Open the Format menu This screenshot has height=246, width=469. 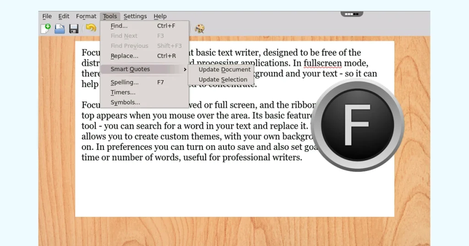(86, 16)
